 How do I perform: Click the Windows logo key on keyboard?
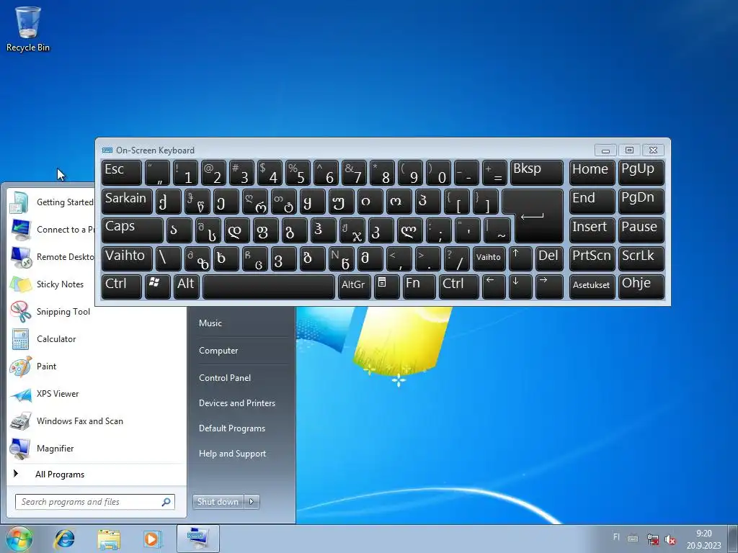pos(158,287)
